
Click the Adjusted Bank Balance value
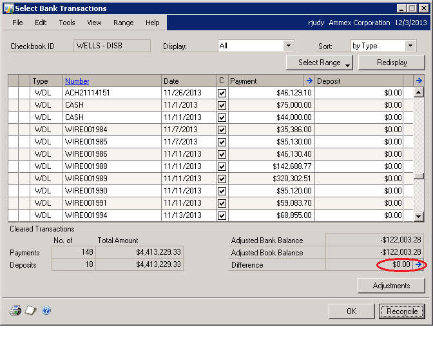[375, 240]
